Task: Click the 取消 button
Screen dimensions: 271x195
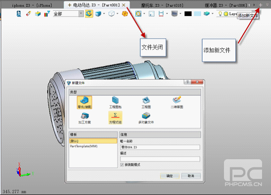Action: (x=190, y=176)
